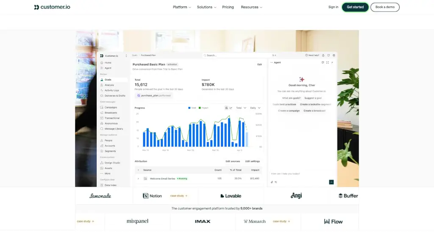The width and height of the screenshot is (434, 244).
Task: Open the Agent icon in dashboard sidebar
Action: click(102, 68)
